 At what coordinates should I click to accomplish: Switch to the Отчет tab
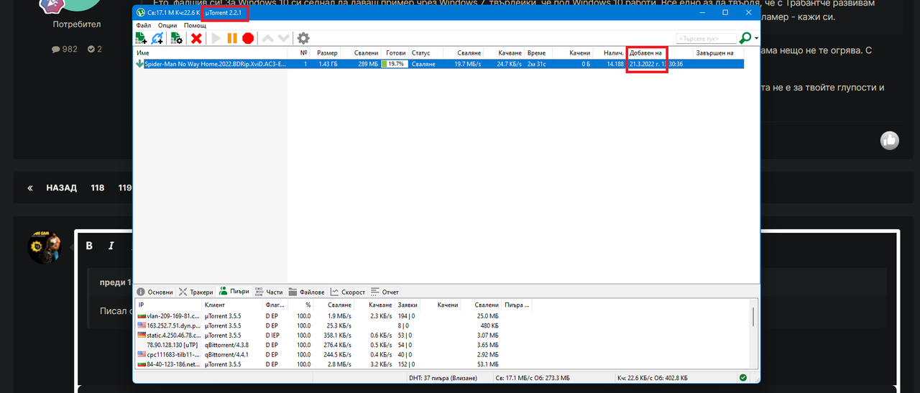385,292
